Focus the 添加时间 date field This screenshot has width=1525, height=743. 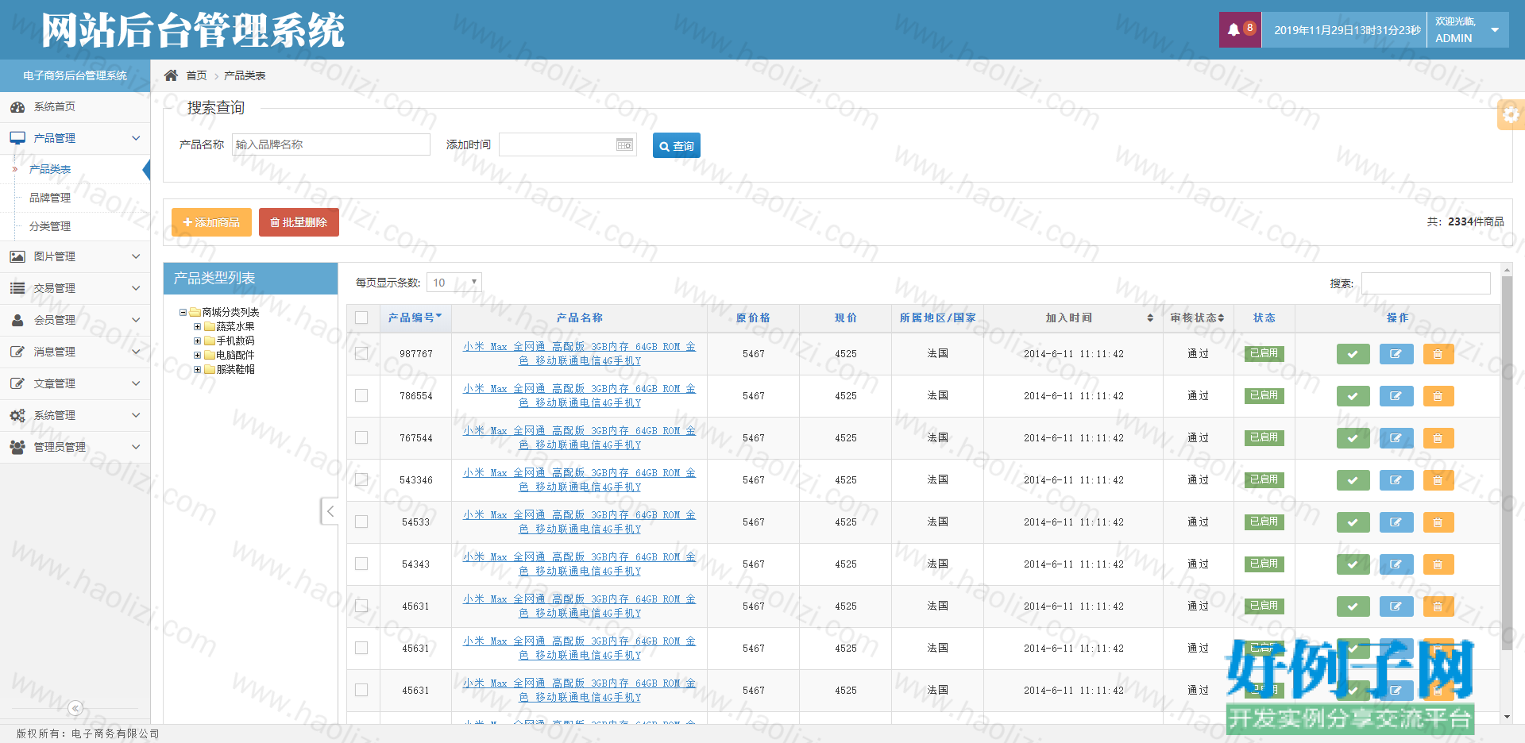point(568,144)
